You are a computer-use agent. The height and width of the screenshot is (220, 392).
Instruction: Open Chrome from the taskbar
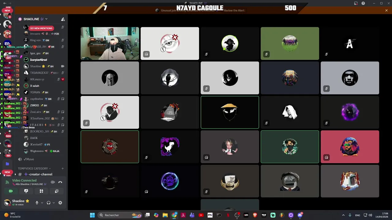point(174,215)
